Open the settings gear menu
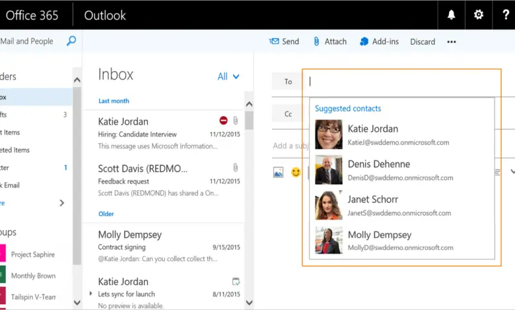515x310 pixels. click(479, 15)
